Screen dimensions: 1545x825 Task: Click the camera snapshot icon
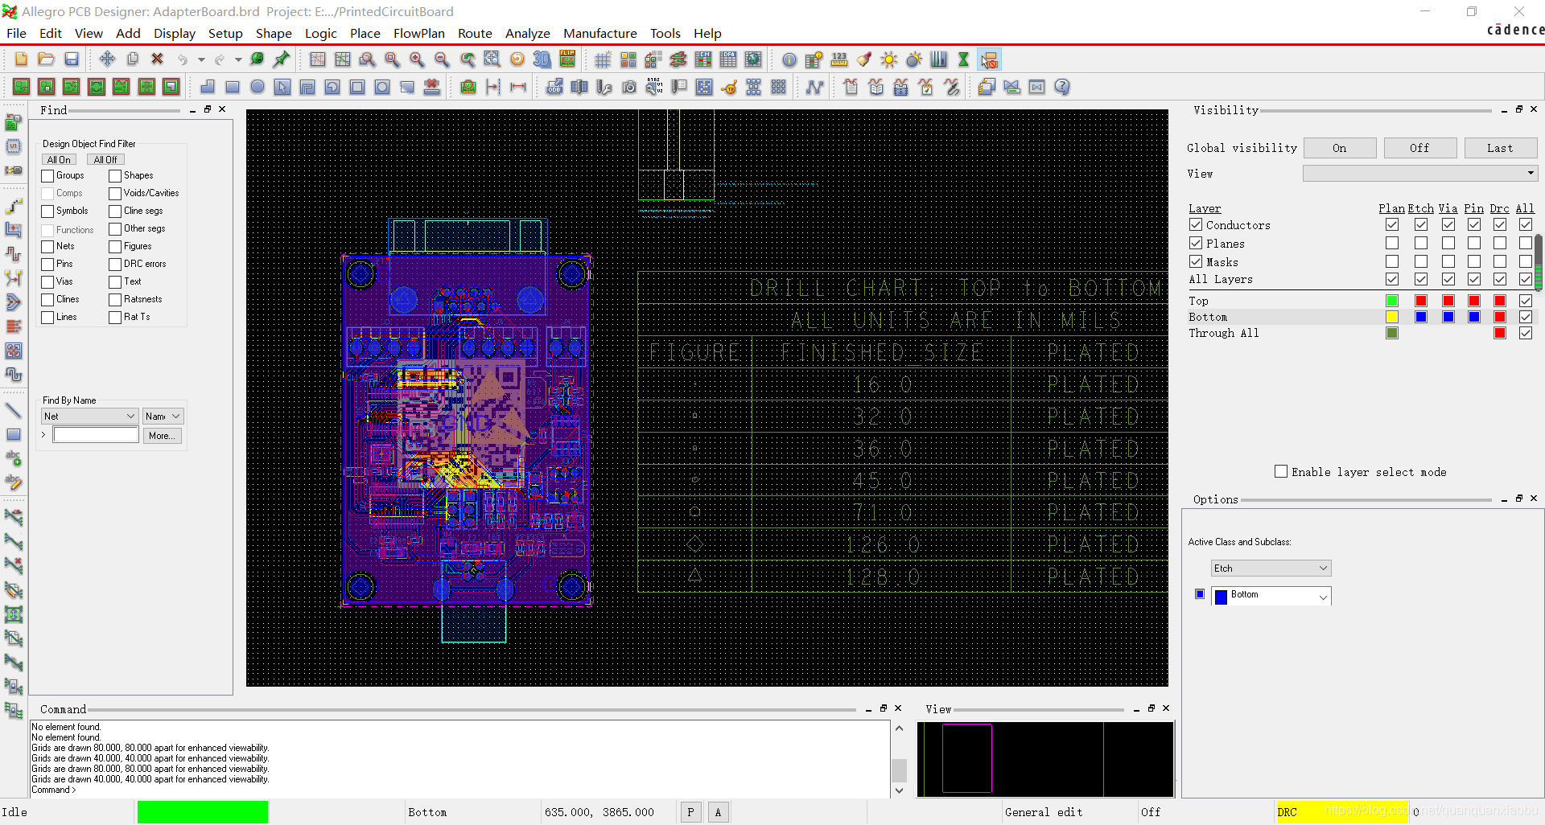[629, 87]
